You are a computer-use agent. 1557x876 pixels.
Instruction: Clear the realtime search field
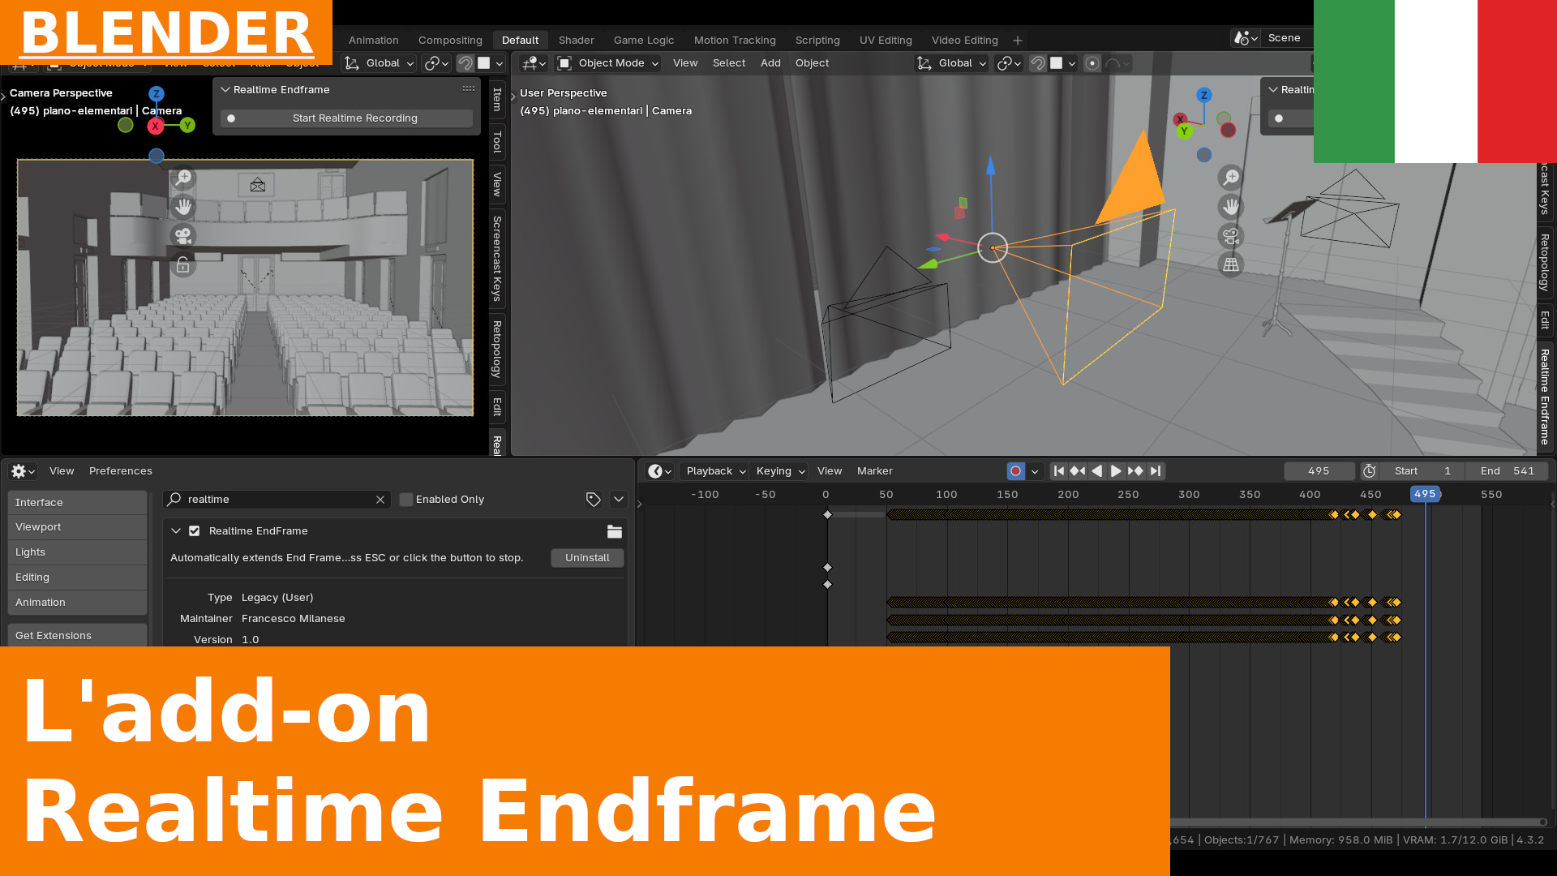pos(380,500)
